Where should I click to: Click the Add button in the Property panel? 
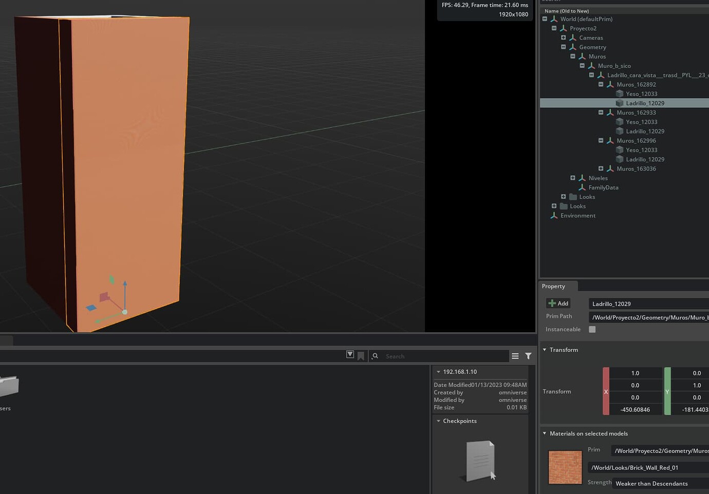point(558,303)
